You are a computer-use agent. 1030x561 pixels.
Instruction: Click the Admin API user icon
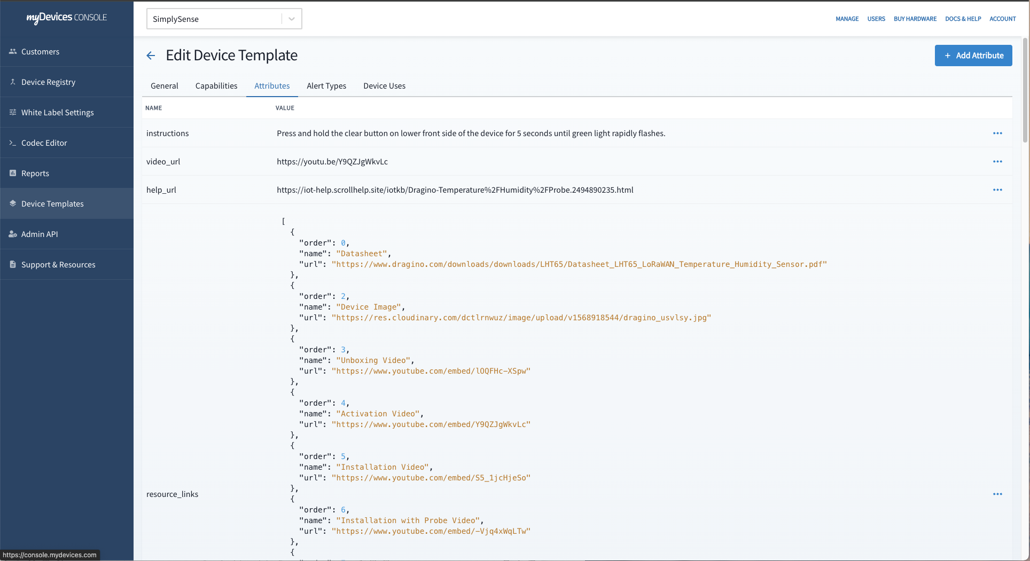tap(13, 234)
